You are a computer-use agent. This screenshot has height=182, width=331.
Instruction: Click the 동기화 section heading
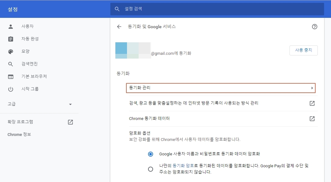click(x=123, y=73)
